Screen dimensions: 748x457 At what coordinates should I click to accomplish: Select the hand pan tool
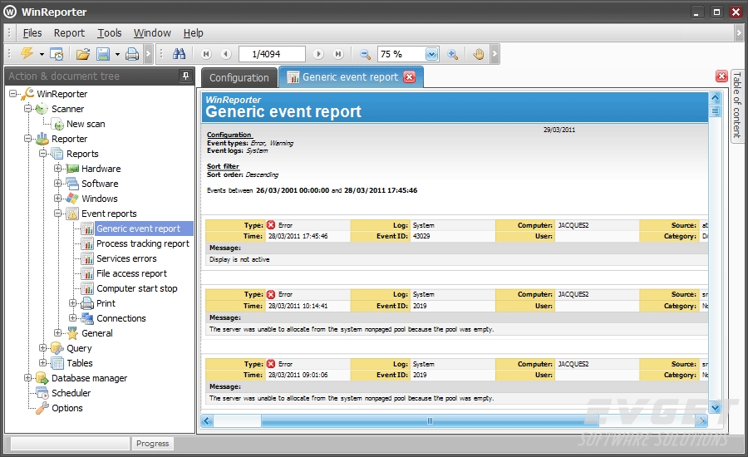point(479,54)
